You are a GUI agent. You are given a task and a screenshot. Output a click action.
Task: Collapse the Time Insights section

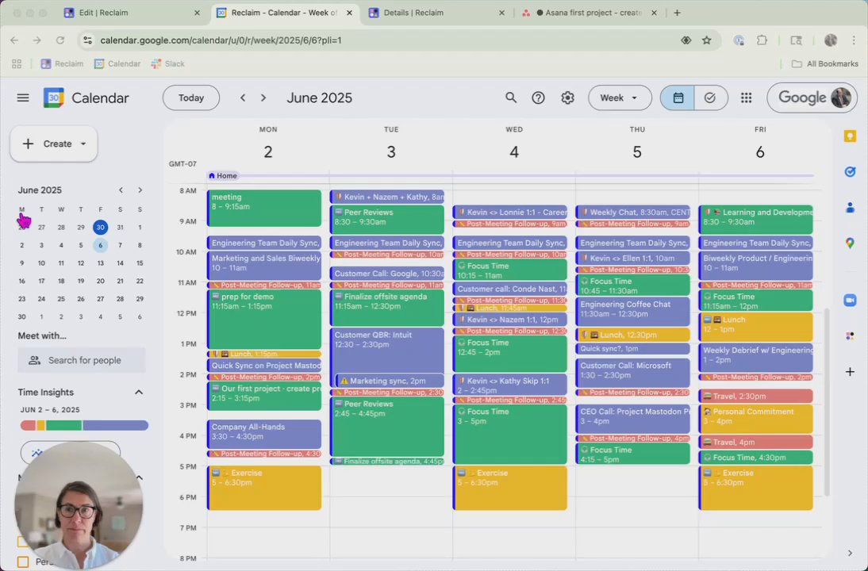click(139, 393)
